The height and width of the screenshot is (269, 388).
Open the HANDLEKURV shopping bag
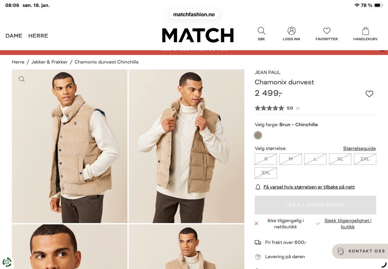coord(365,31)
